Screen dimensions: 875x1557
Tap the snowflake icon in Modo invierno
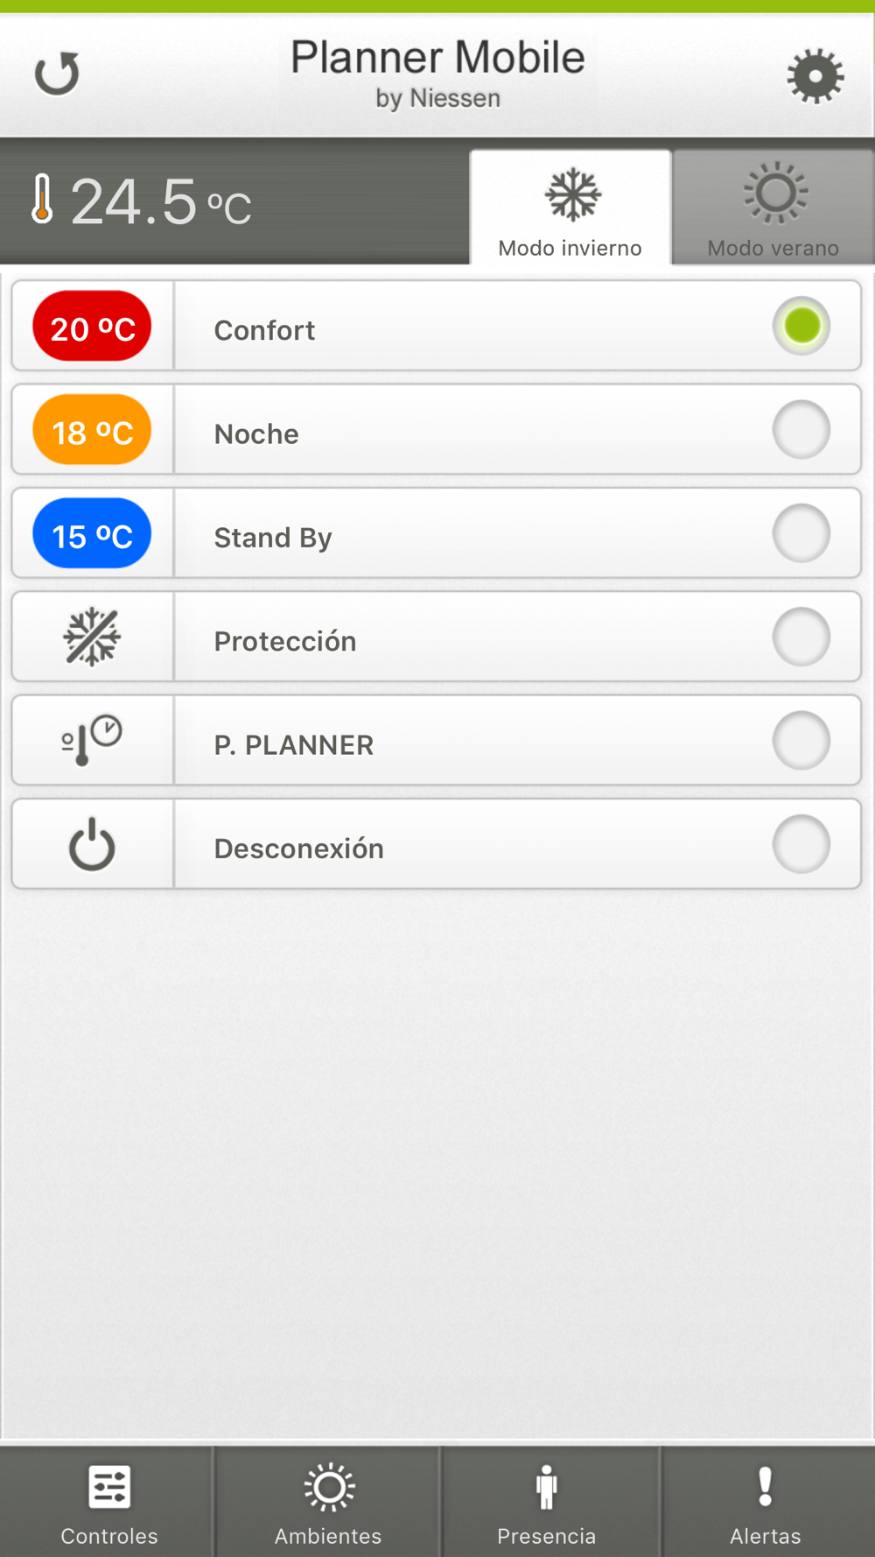tap(572, 194)
